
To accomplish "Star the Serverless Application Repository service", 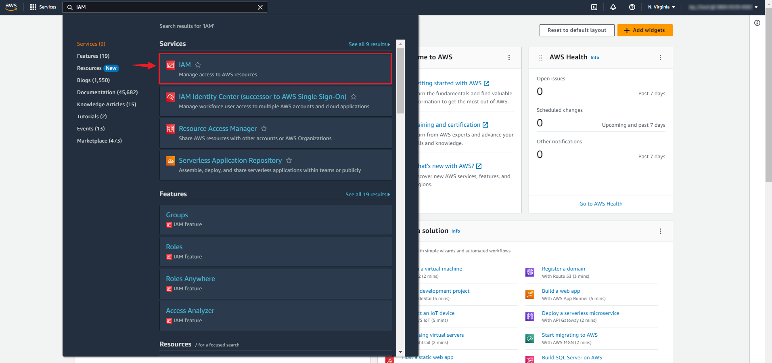I will pyautogui.click(x=289, y=160).
